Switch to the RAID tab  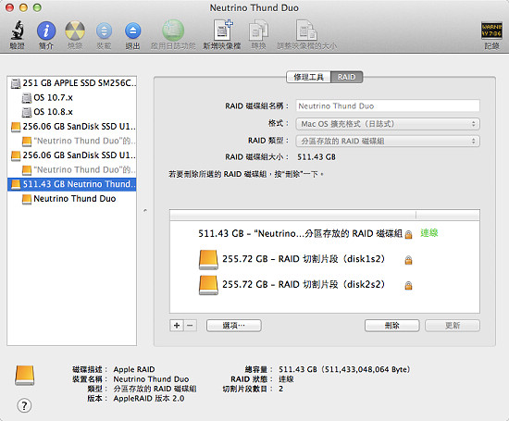pyautogui.click(x=346, y=77)
